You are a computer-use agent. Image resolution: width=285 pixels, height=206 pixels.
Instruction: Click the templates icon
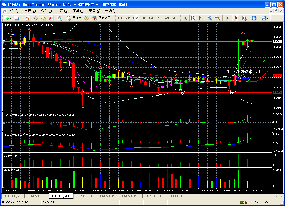[264, 18]
